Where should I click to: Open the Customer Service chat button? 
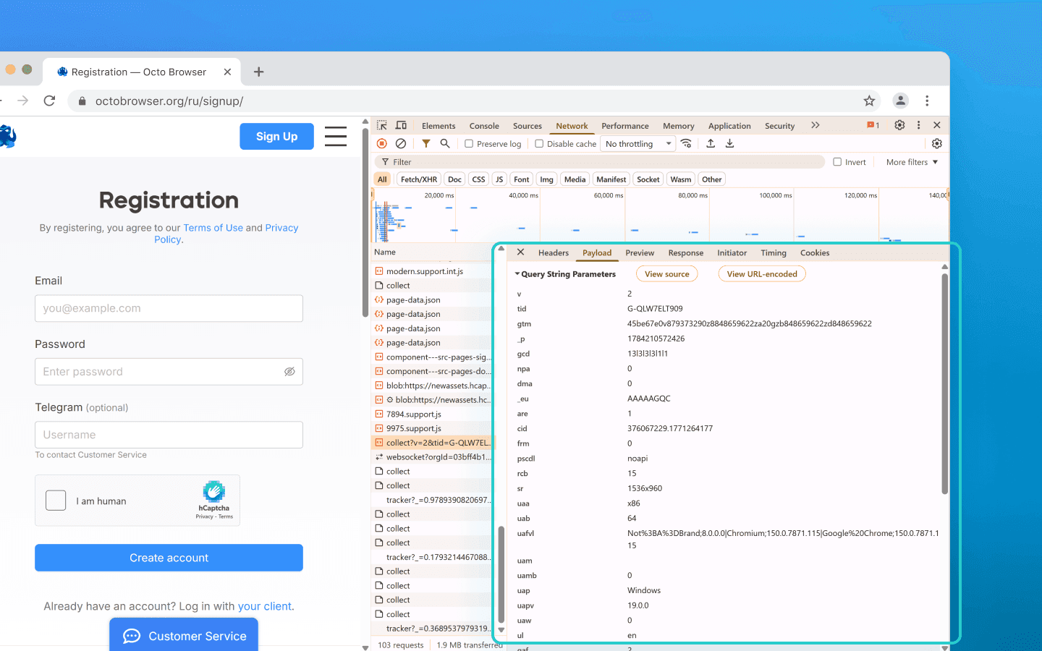[x=184, y=635]
